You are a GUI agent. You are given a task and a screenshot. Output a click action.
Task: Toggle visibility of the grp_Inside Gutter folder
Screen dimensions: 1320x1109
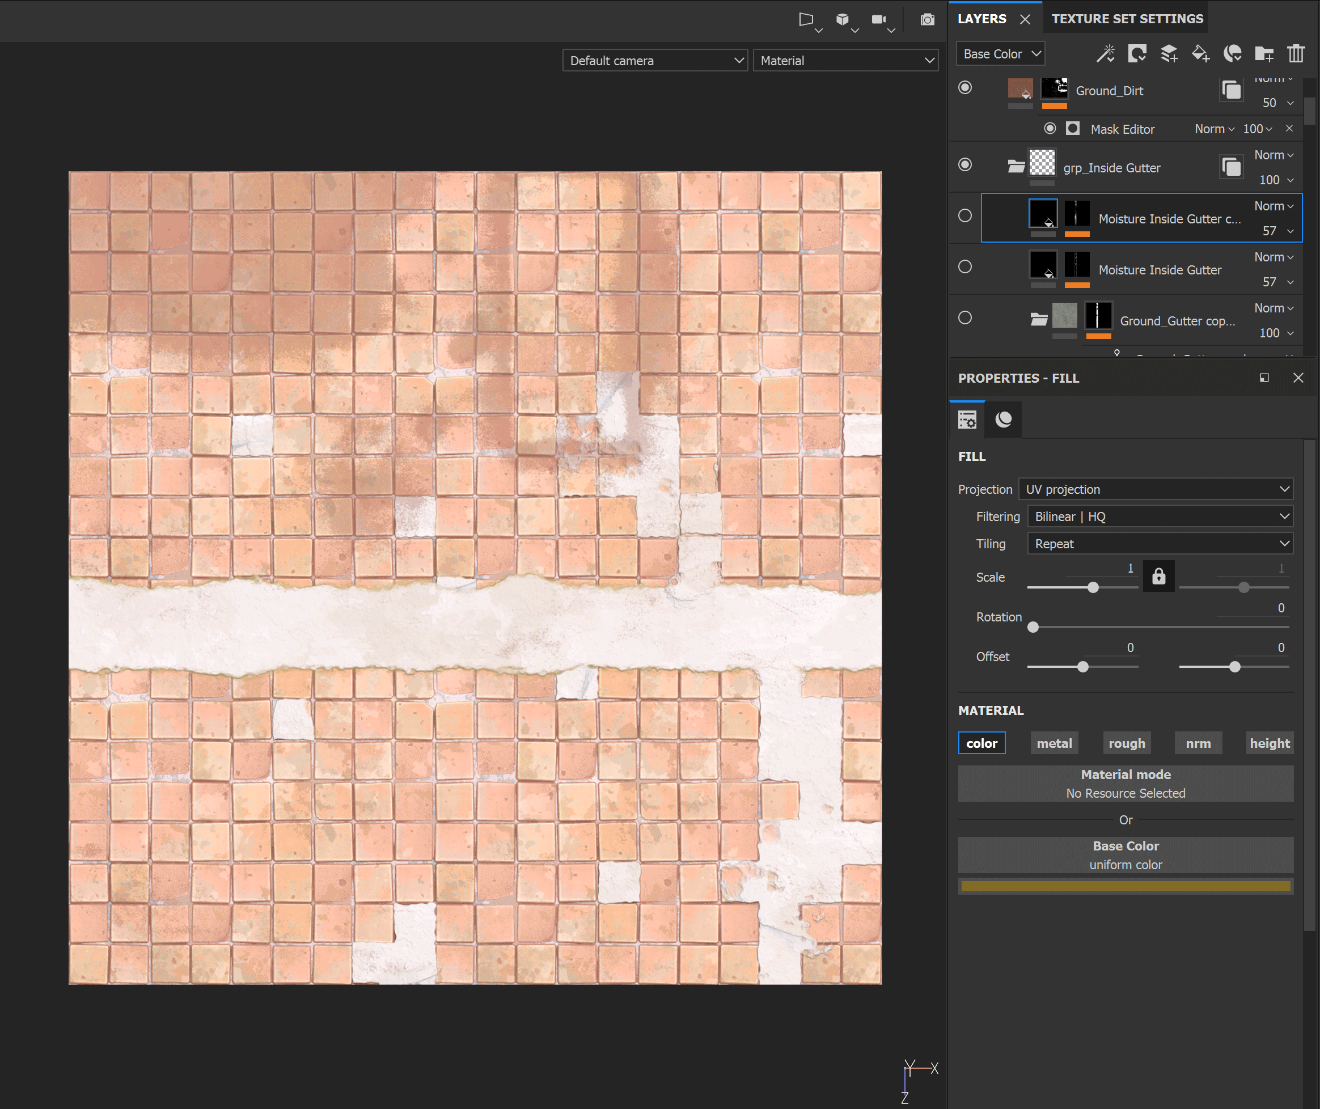tap(965, 165)
